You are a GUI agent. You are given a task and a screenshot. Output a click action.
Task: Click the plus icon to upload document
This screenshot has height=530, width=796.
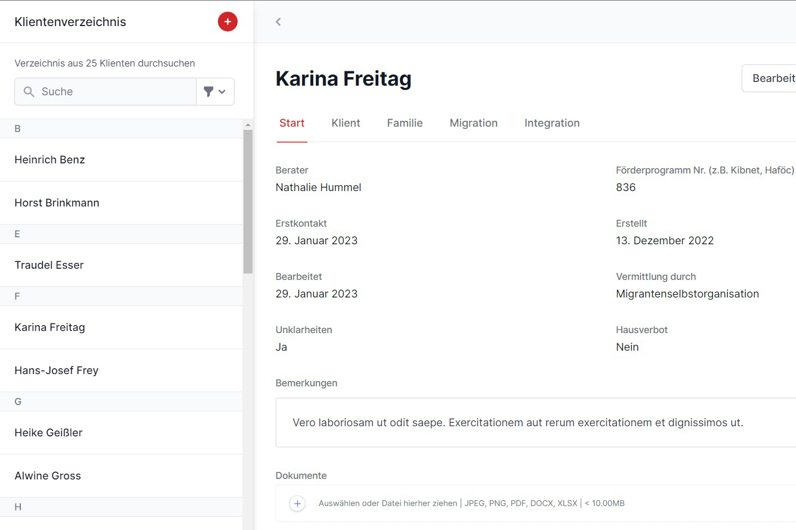pos(297,503)
